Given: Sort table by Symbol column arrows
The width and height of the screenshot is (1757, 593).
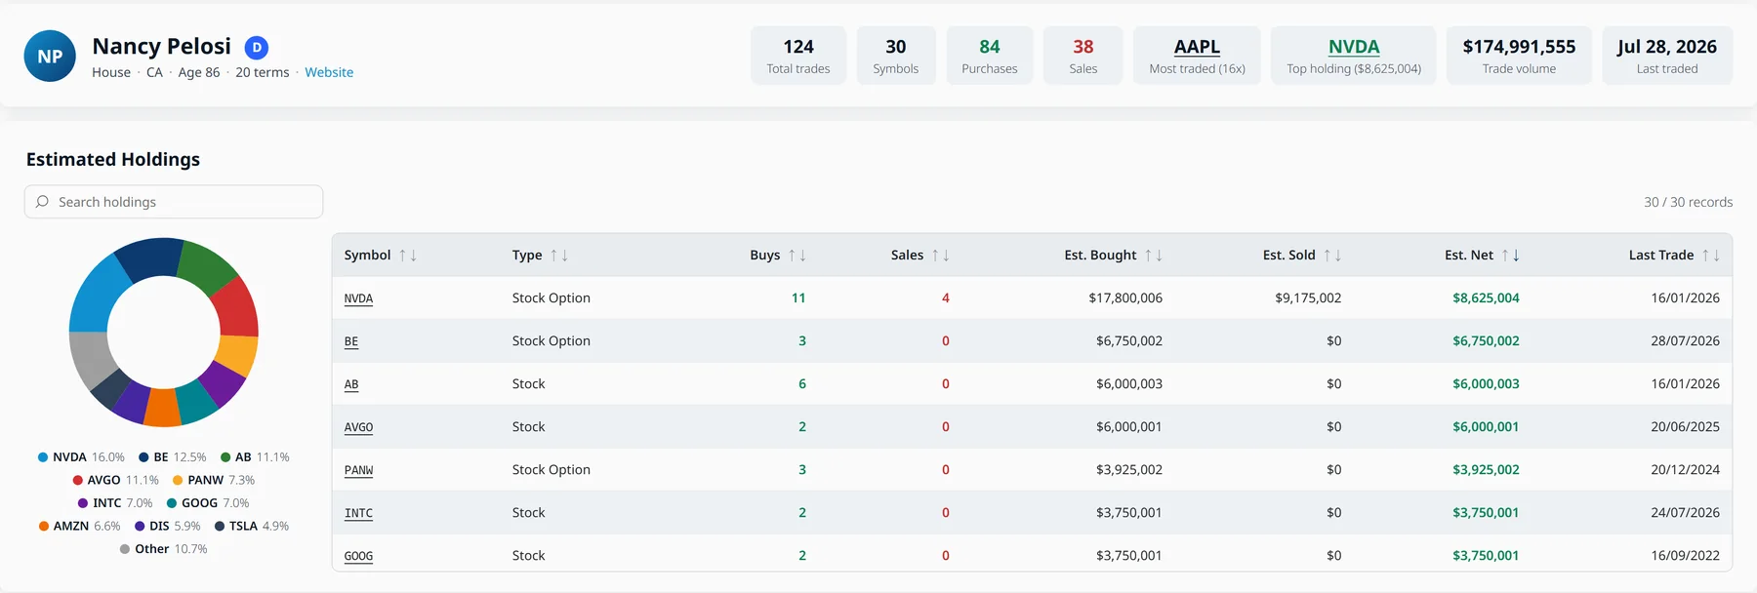Looking at the screenshot, I should (408, 256).
